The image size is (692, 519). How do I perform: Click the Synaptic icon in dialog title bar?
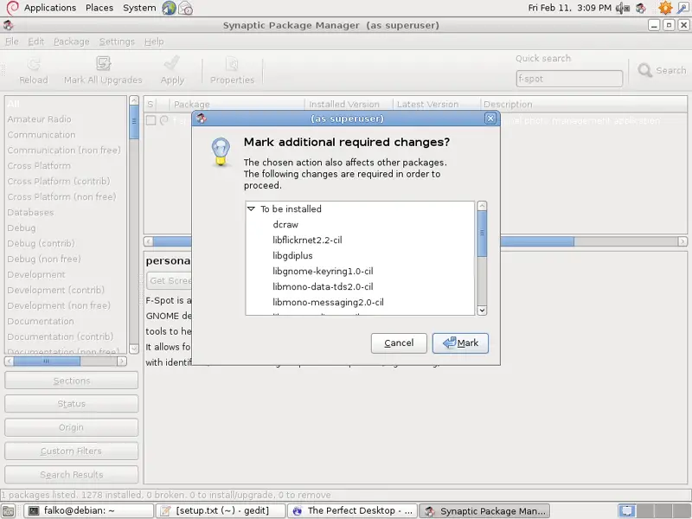202,119
